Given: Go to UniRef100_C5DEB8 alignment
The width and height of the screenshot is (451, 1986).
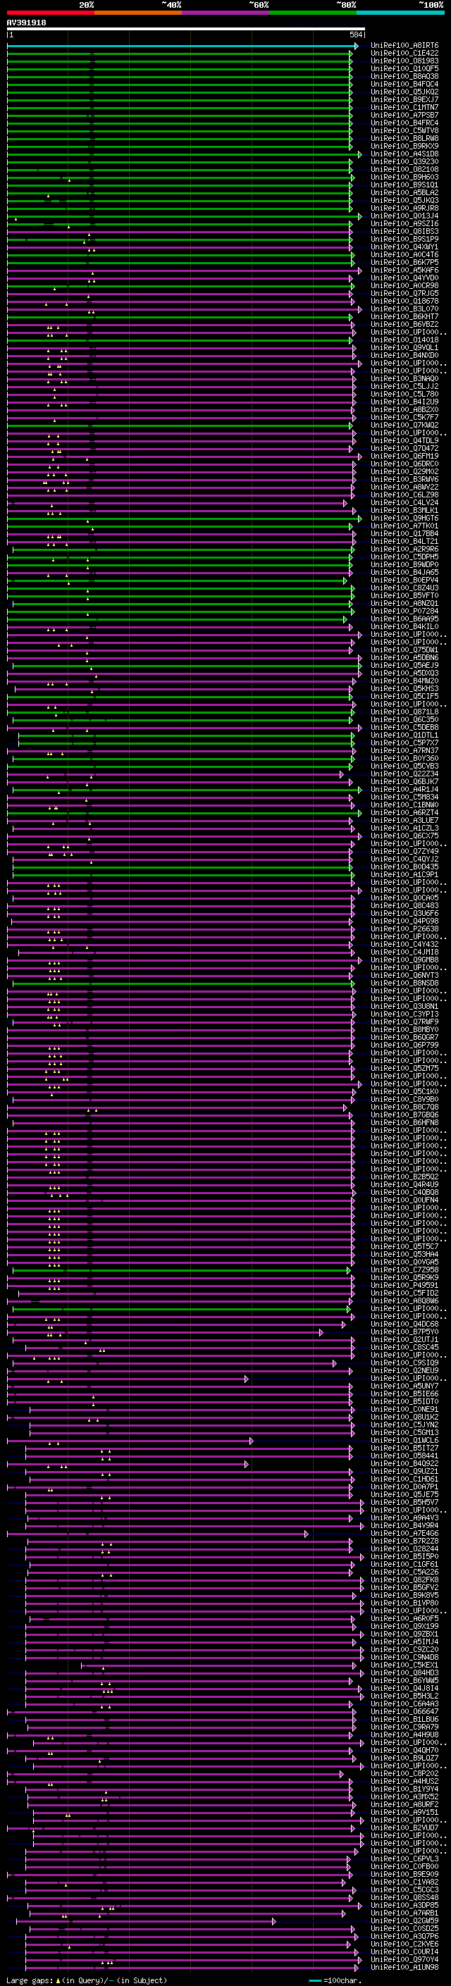Looking at the screenshot, I should tap(404, 727).
